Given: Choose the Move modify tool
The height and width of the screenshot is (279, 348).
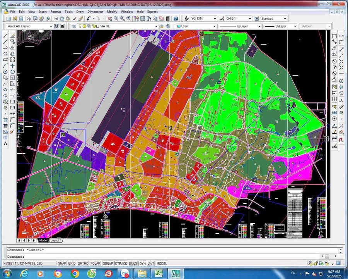Looking at the screenshot, I should 12,66.
